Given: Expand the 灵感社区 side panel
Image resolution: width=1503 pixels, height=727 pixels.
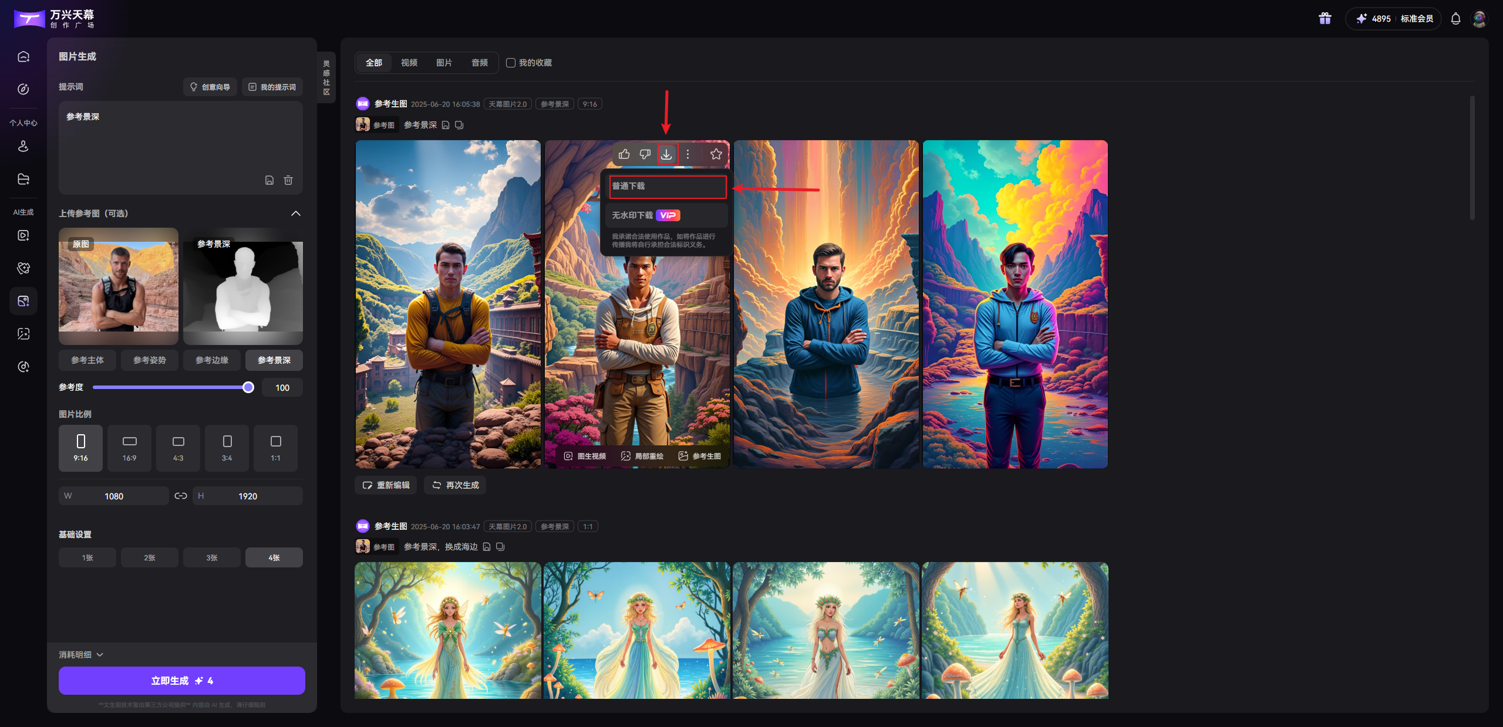Looking at the screenshot, I should [x=326, y=77].
